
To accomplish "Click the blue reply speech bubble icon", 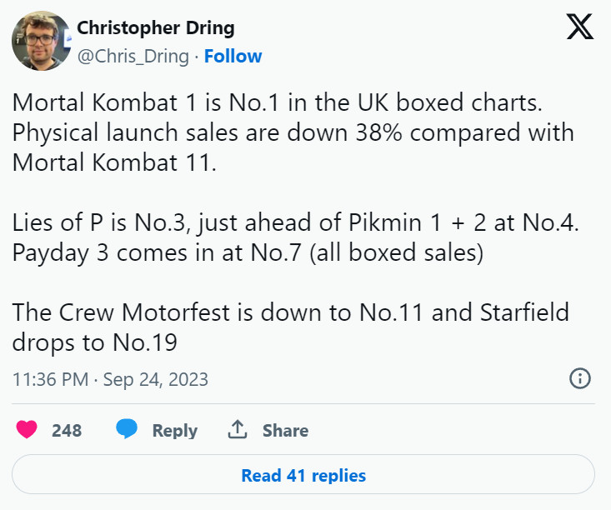I will tap(127, 430).
